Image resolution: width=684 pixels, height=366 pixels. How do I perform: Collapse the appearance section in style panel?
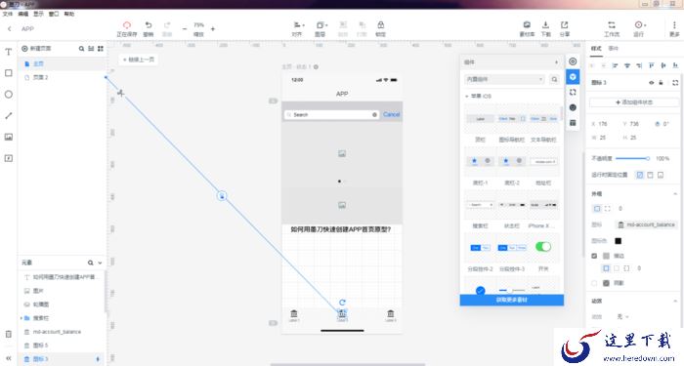pyautogui.click(x=675, y=194)
